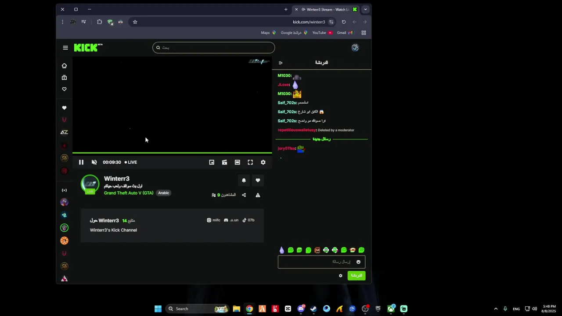The height and width of the screenshot is (316, 562).
Task: Open Steam from taskbar
Action: (x=313, y=309)
